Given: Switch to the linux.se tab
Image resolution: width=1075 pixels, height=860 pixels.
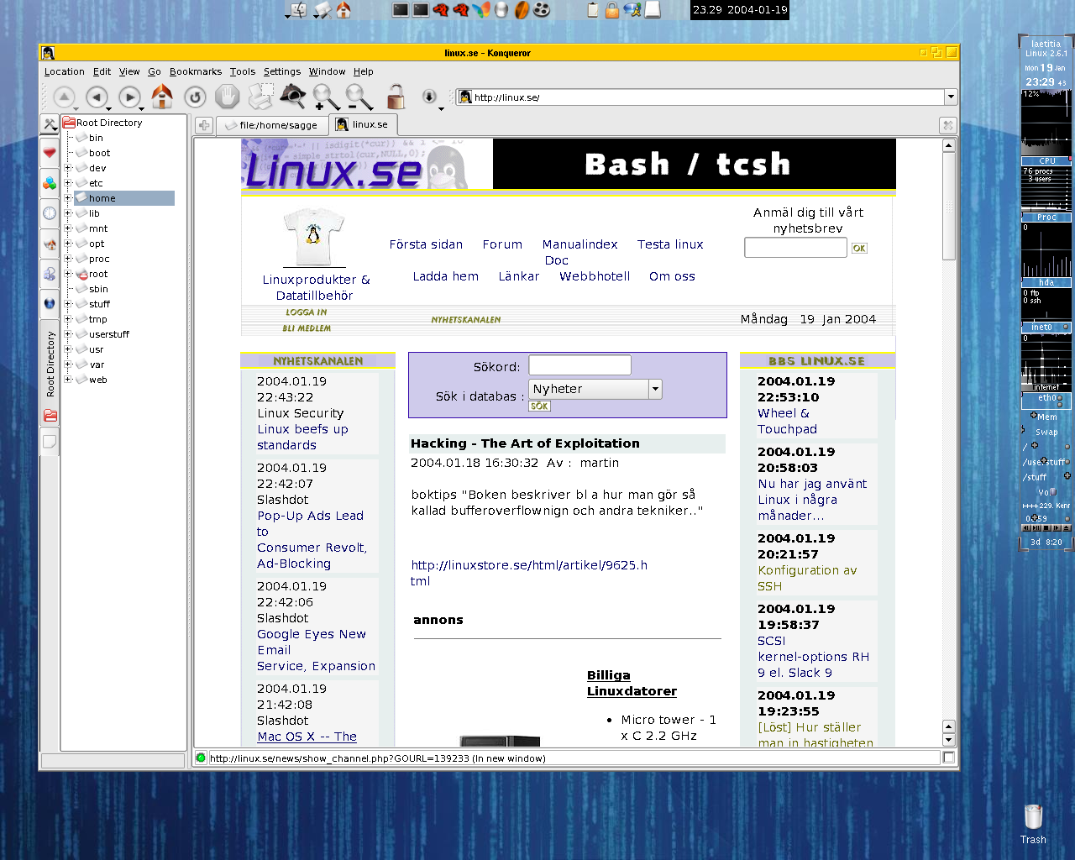Looking at the screenshot, I should (363, 124).
